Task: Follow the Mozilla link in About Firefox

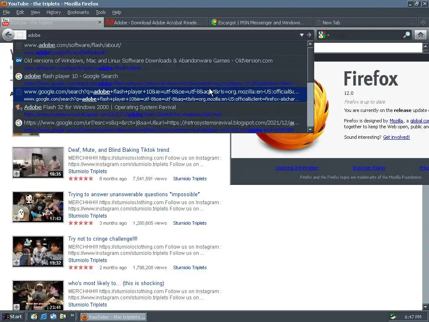Action: tap(396, 121)
